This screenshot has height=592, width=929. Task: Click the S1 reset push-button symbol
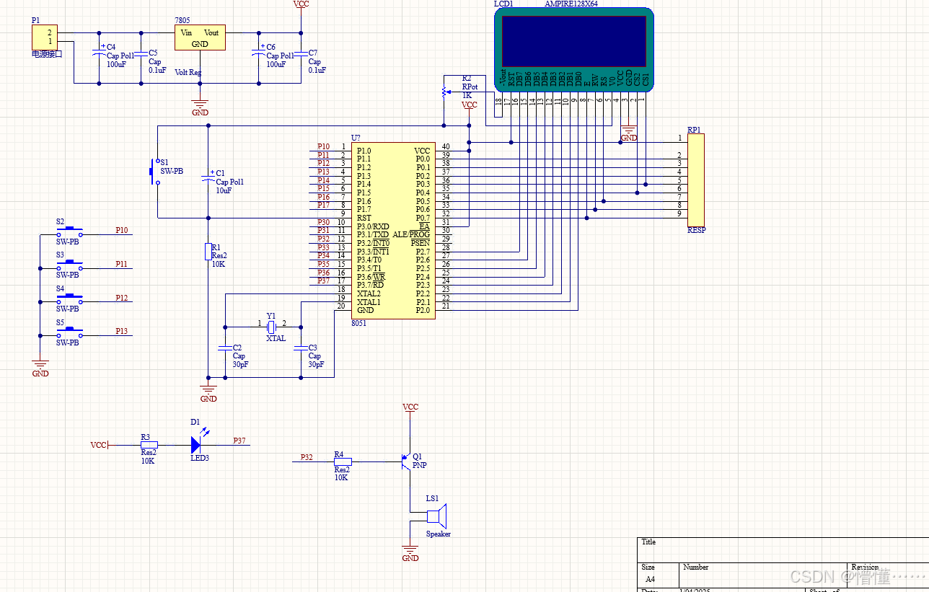point(153,172)
